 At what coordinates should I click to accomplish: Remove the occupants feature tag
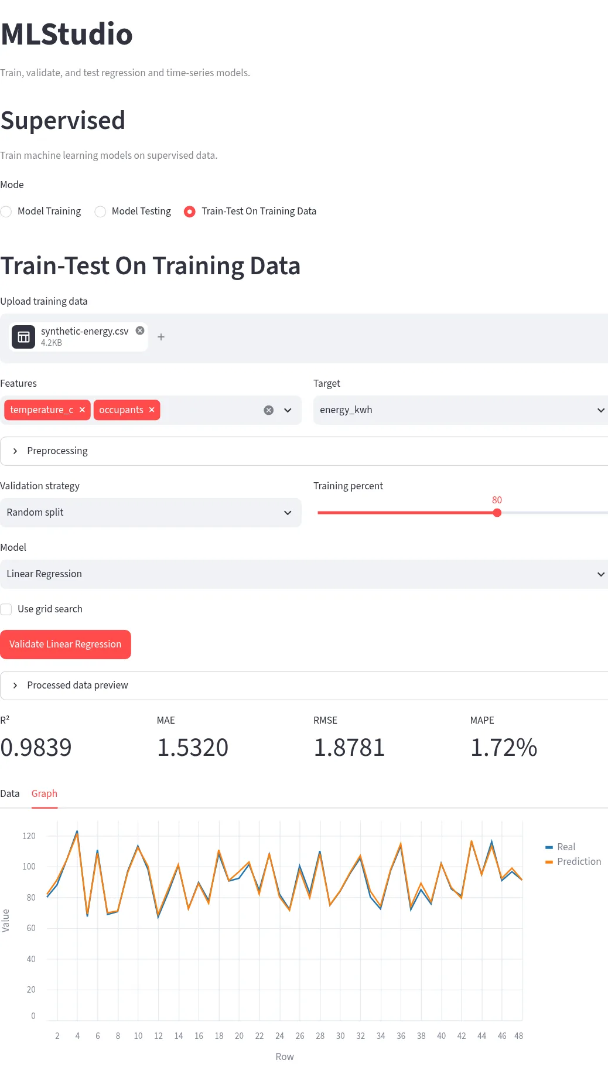(152, 410)
